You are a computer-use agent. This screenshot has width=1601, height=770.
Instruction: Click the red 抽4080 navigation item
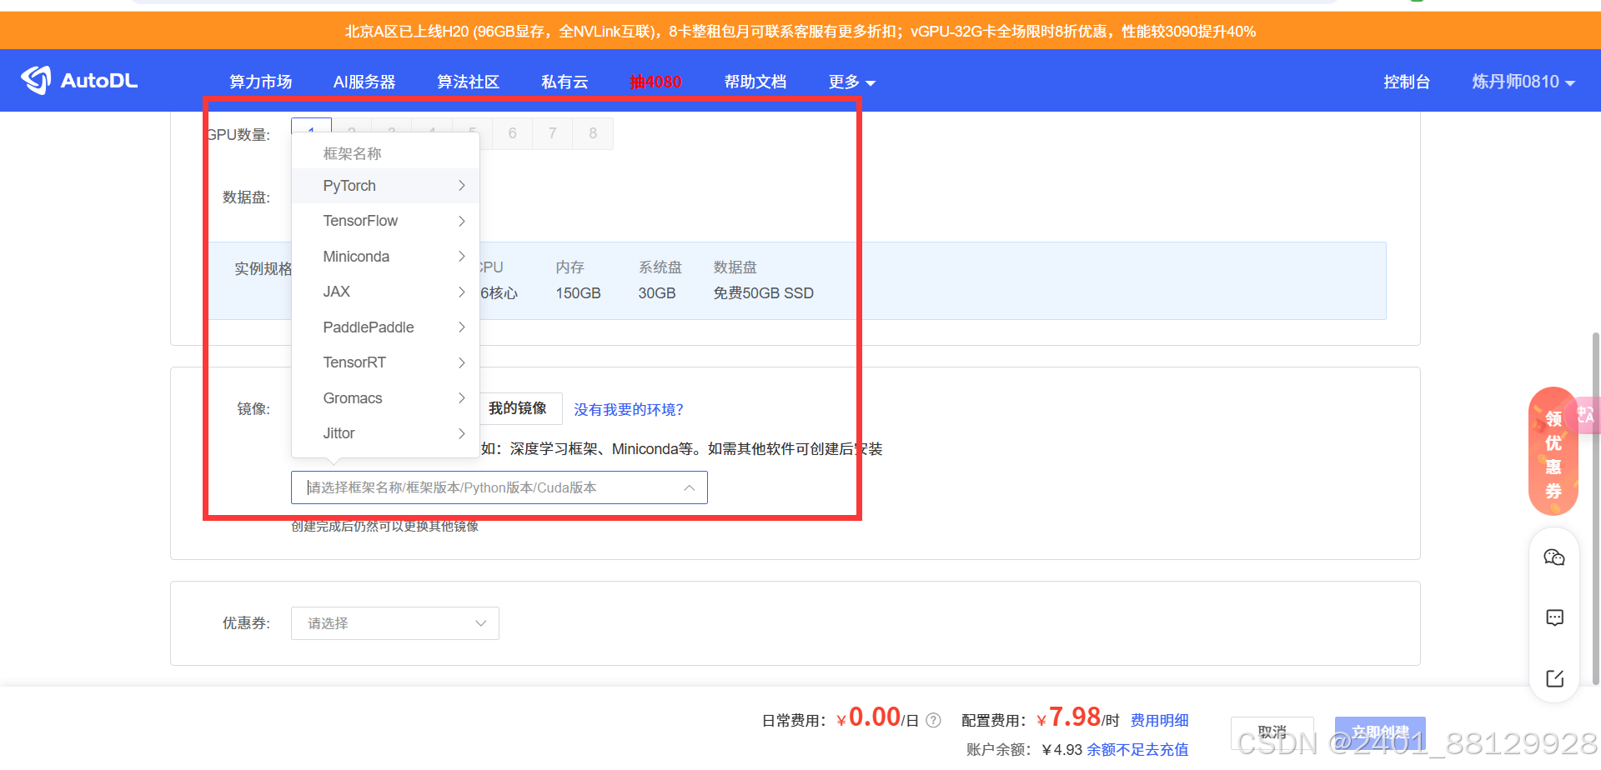tap(655, 82)
